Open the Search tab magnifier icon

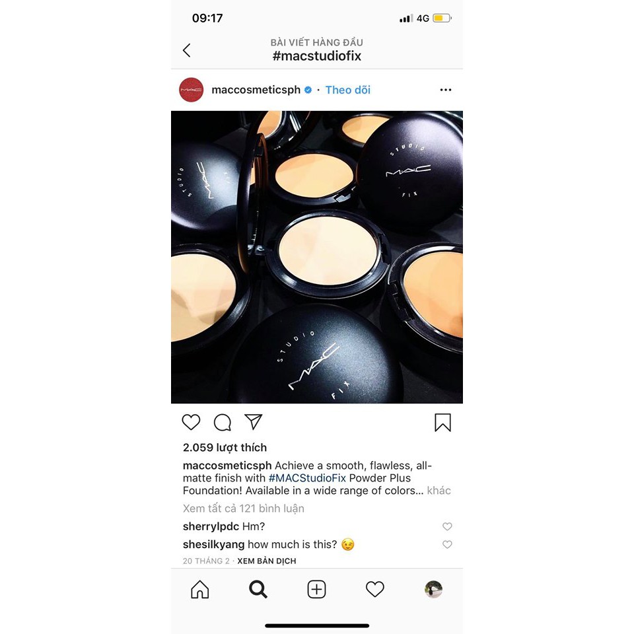tap(258, 589)
